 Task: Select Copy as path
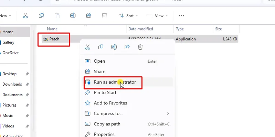pyautogui.click(x=127, y=124)
